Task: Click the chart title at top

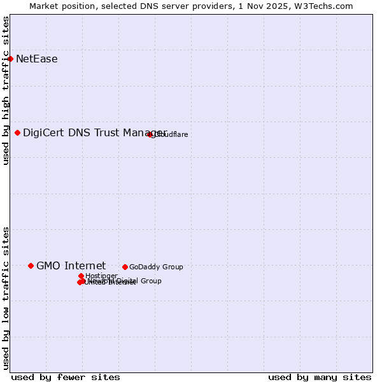Action: click(191, 6)
